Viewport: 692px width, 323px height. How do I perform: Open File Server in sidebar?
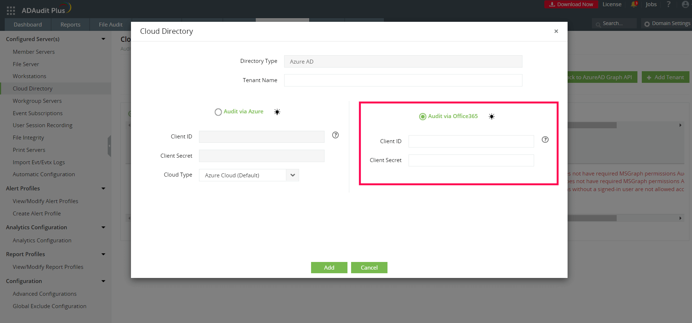pos(26,64)
